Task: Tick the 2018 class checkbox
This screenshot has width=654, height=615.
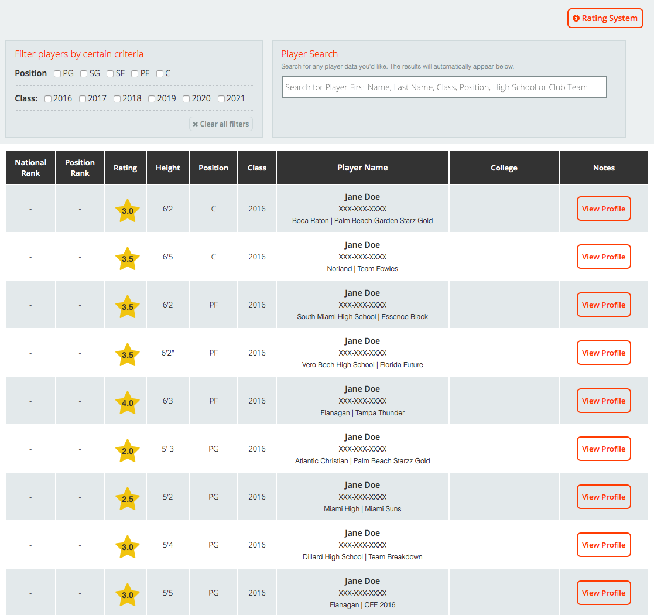Action: [117, 99]
